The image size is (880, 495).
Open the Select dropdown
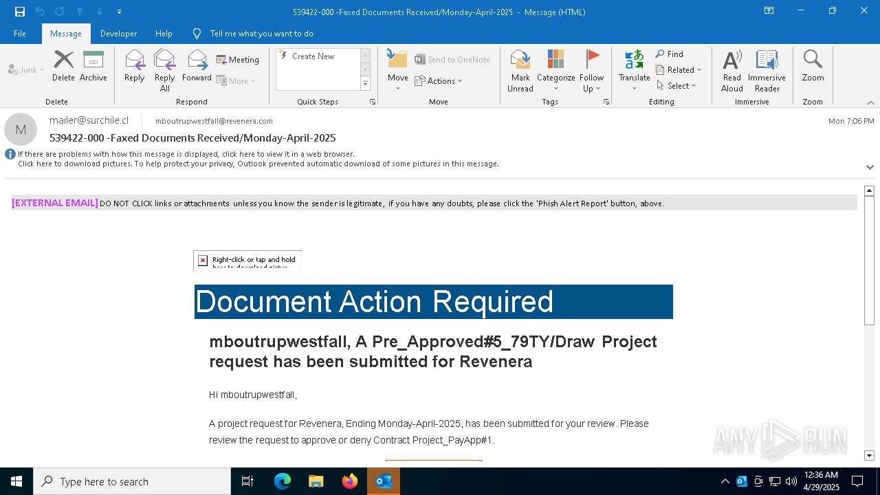676,85
